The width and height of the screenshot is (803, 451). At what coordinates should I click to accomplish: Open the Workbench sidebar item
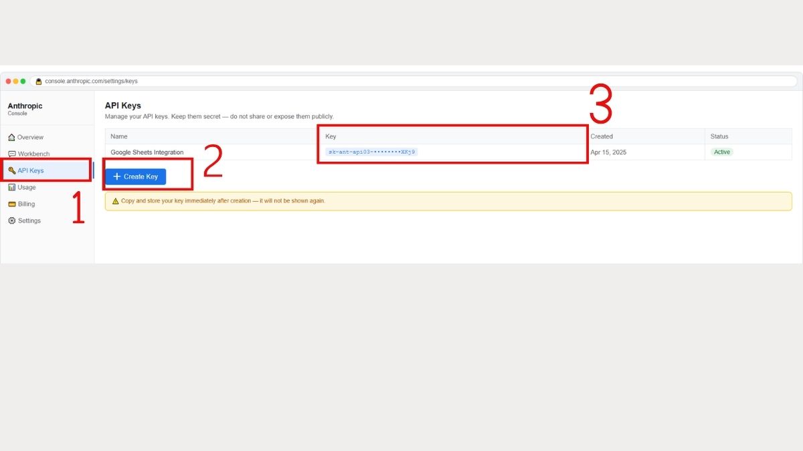coord(47,154)
